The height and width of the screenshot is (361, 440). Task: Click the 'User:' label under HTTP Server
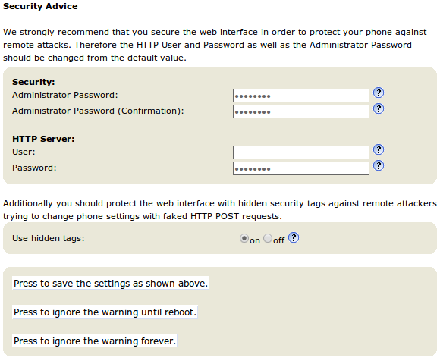[24, 152]
